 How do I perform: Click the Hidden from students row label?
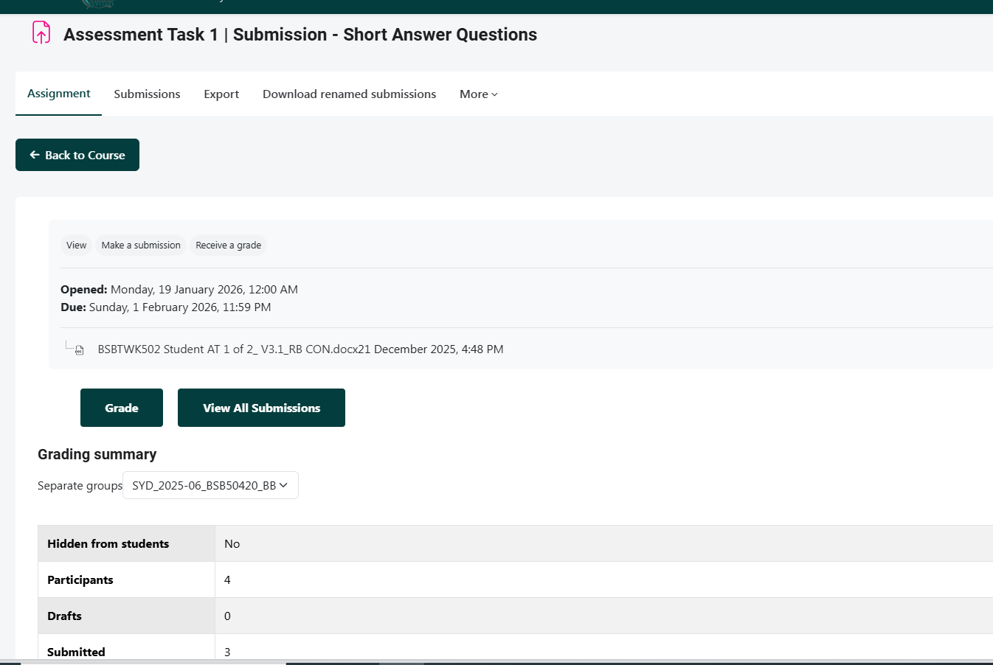(x=108, y=544)
